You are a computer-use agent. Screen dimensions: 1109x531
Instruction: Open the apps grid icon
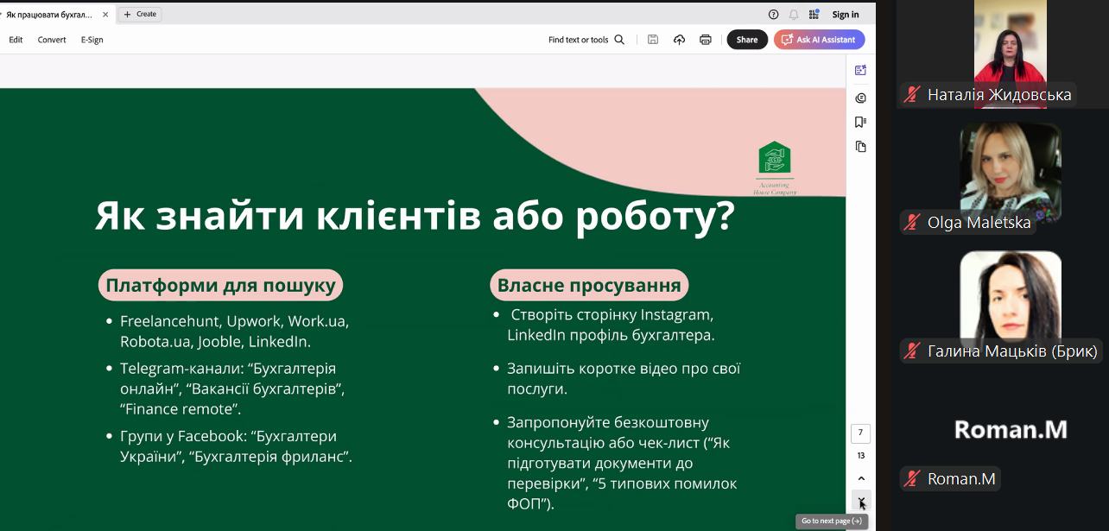(x=814, y=15)
